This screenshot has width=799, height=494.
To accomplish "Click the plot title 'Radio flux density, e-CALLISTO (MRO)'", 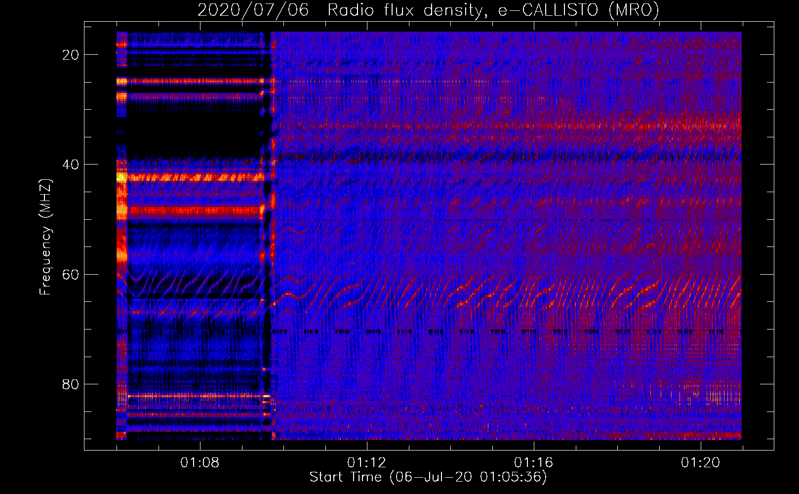I will coord(493,10).
